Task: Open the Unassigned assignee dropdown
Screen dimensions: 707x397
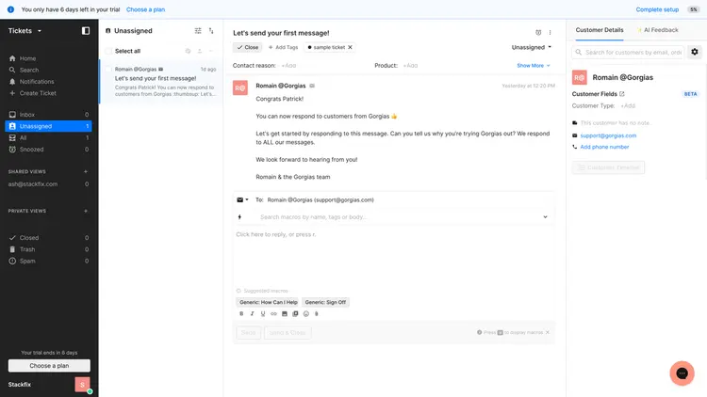Action: pyautogui.click(x=531, y=47)
